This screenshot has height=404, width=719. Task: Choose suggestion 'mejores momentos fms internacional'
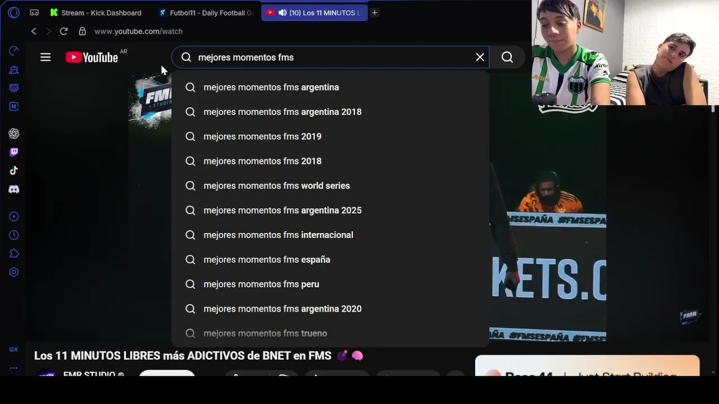(330, 235)
